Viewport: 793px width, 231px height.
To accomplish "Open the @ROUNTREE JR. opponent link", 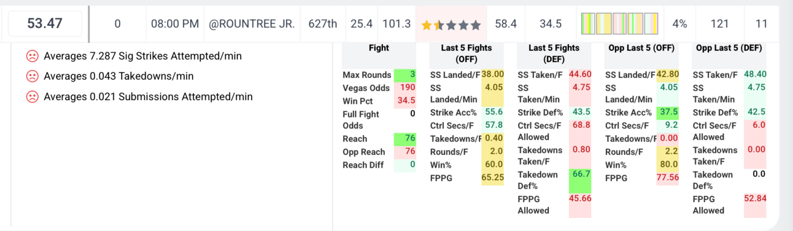I will click(252, 24).
